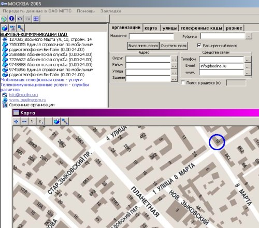Switch to the организации tab

(x=126, y=27)
